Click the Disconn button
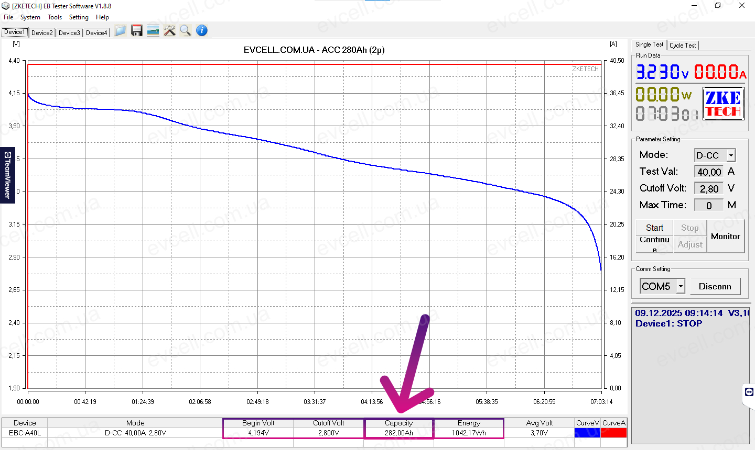The width and height of the screenshot is (755, 450). (x=715, y=286)
